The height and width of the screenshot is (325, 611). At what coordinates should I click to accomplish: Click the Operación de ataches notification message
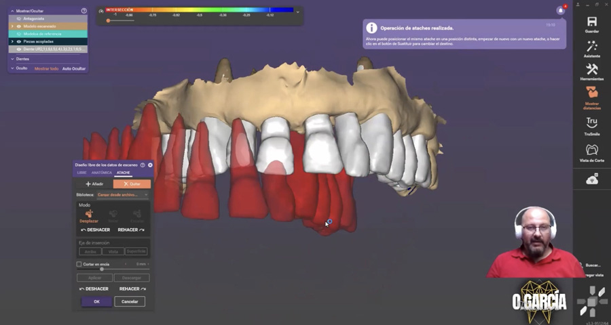pos(464,35)
